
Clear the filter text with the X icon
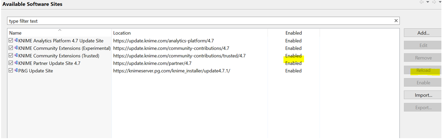coord(396,21)
